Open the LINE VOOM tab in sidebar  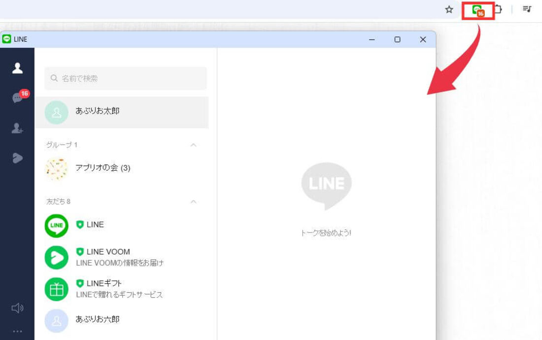[x=17, y=158]
